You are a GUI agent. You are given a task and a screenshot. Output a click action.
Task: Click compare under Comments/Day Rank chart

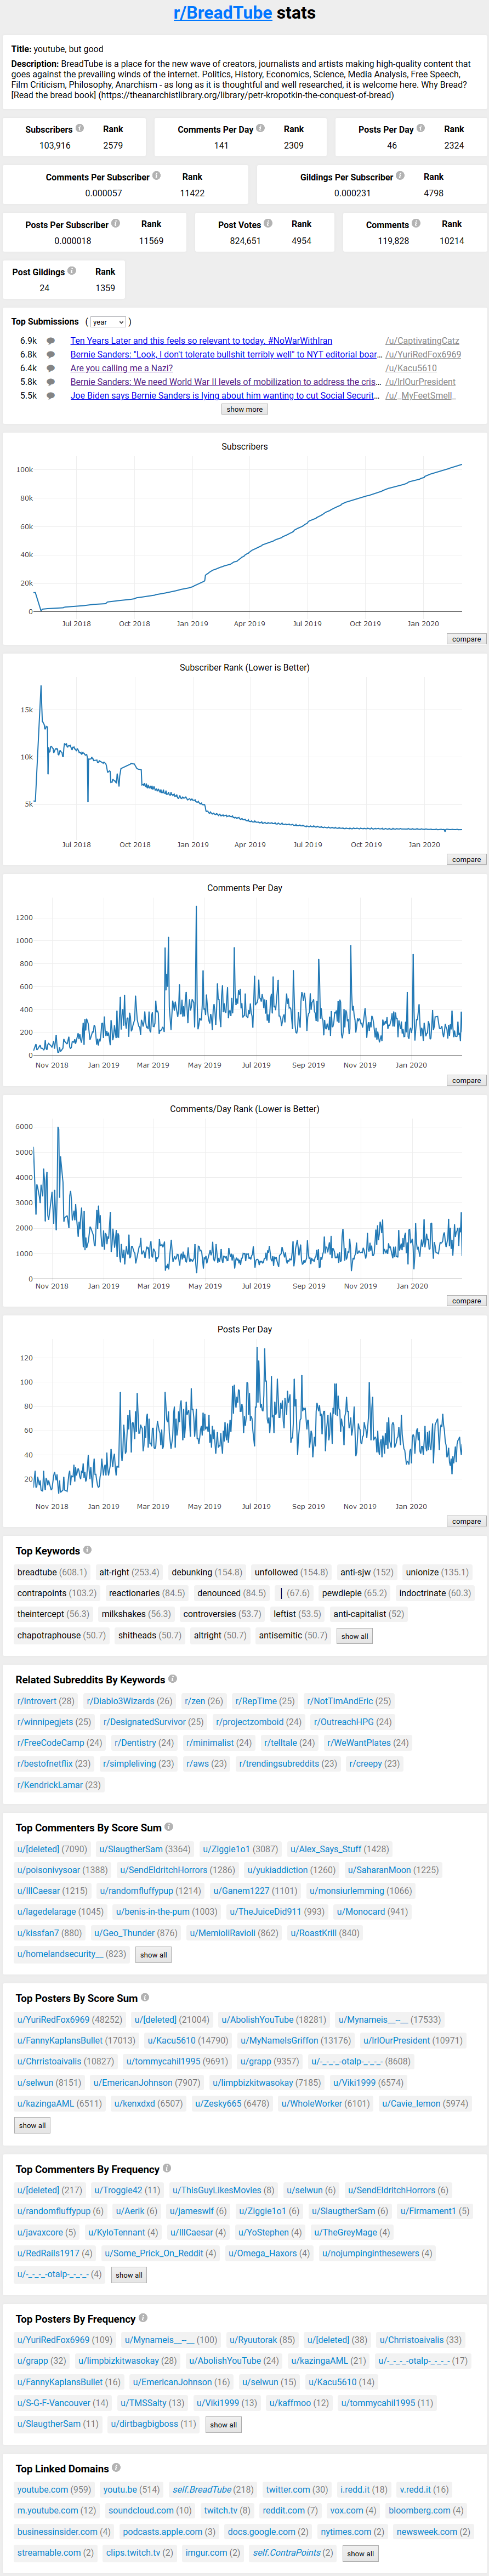coord(466,1301)
